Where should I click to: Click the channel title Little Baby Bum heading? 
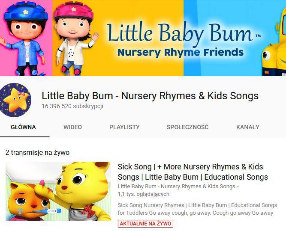pos(150,96)
